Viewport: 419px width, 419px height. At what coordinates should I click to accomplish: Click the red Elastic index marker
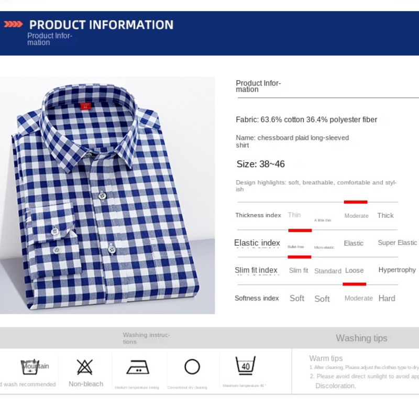tap(300, 230)
